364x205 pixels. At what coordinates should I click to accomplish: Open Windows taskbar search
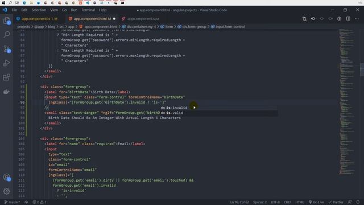(x=10, y=3)
